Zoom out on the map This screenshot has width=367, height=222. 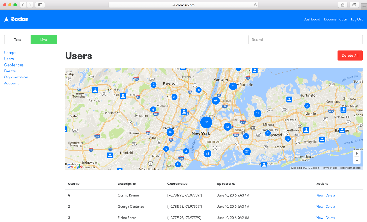pos(357,161)
